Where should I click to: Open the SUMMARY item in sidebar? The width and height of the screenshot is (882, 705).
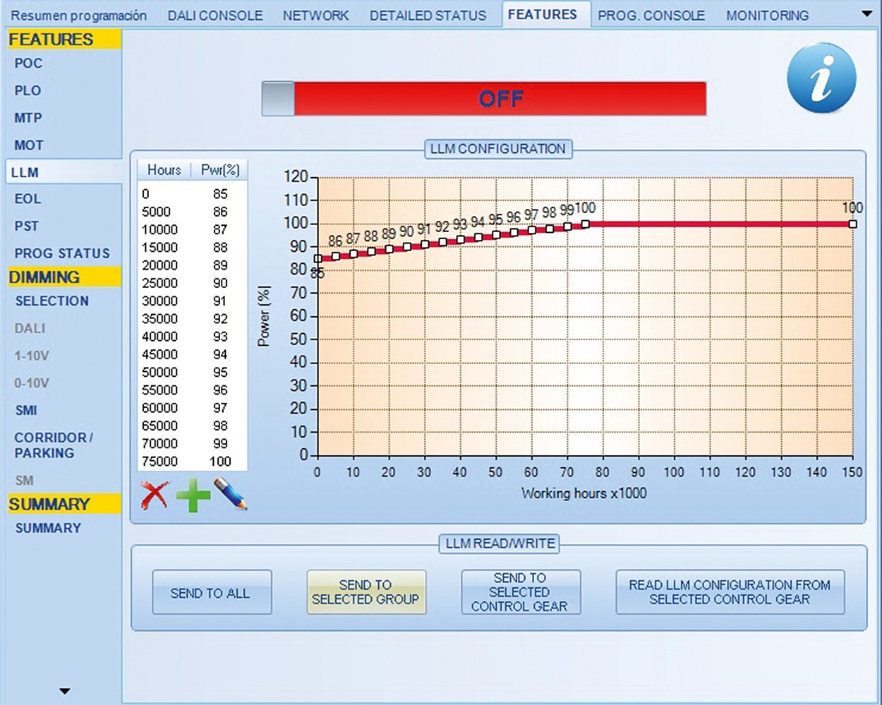48,528
